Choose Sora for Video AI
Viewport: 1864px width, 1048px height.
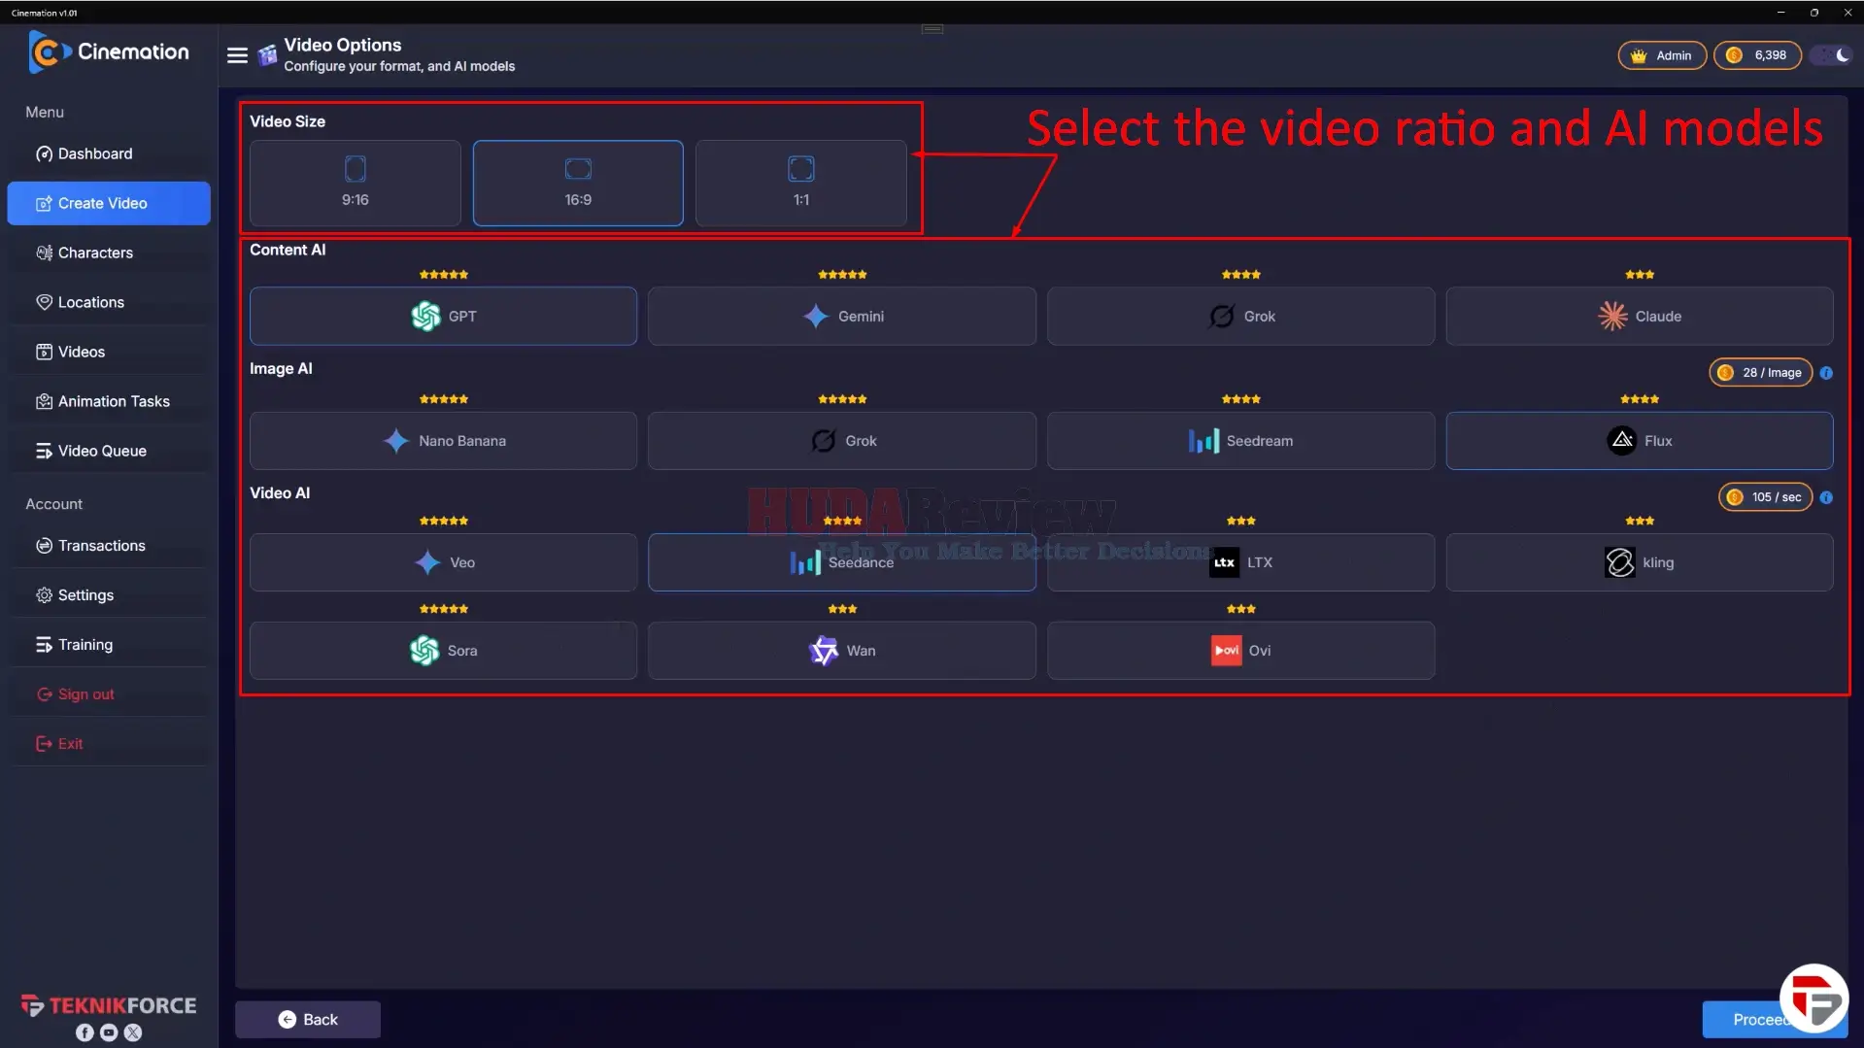(444, 651)
